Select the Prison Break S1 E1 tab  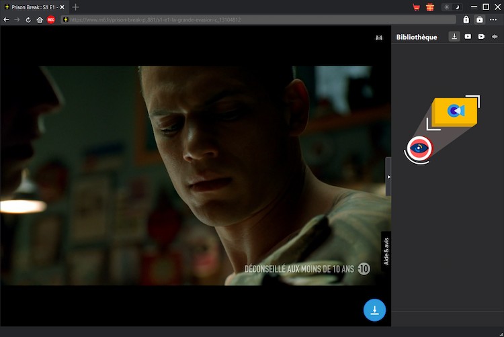pyautogui.click(x=34, y=7)
